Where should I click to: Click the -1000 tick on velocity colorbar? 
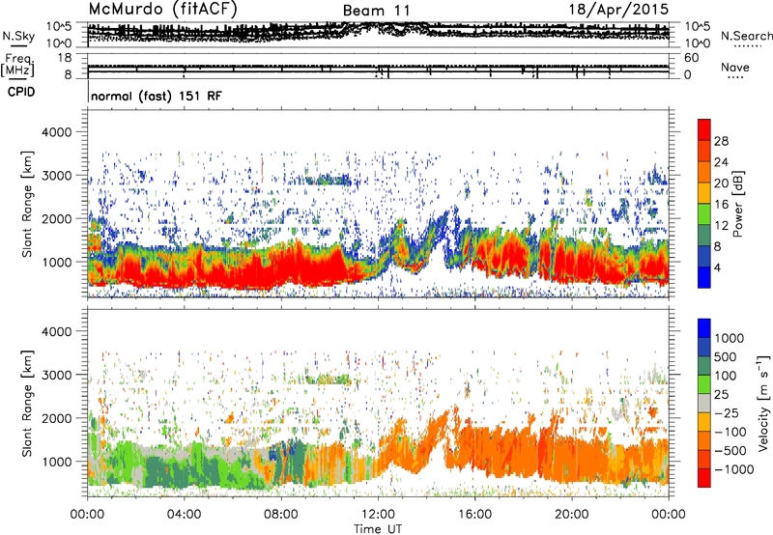point(734,469)
